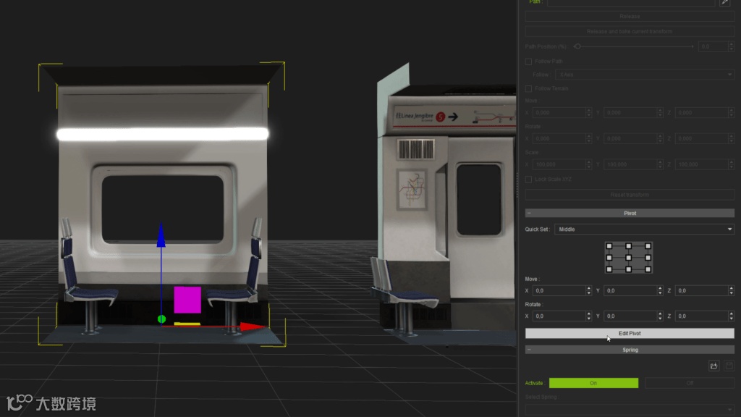The width and height of the screenshot is (741, 417).
Task: Select the top-left pivot grid point
Action: [609, 246]
